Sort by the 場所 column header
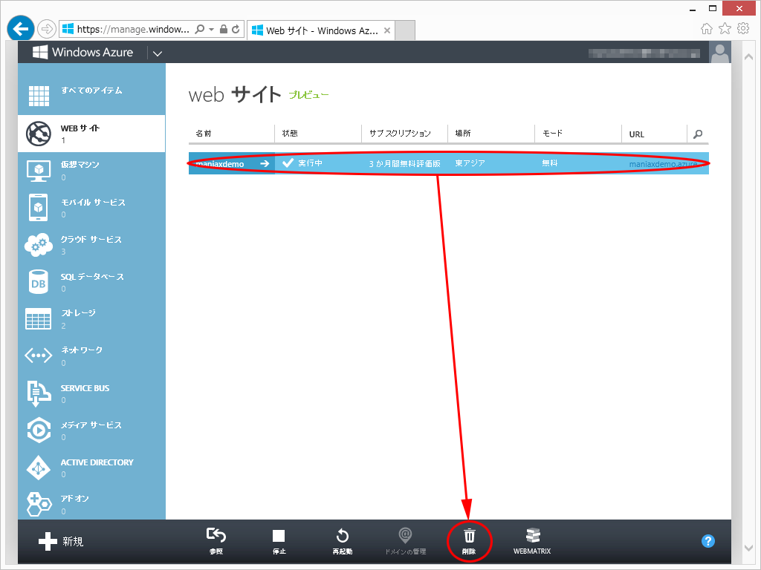 pos(462,134)
